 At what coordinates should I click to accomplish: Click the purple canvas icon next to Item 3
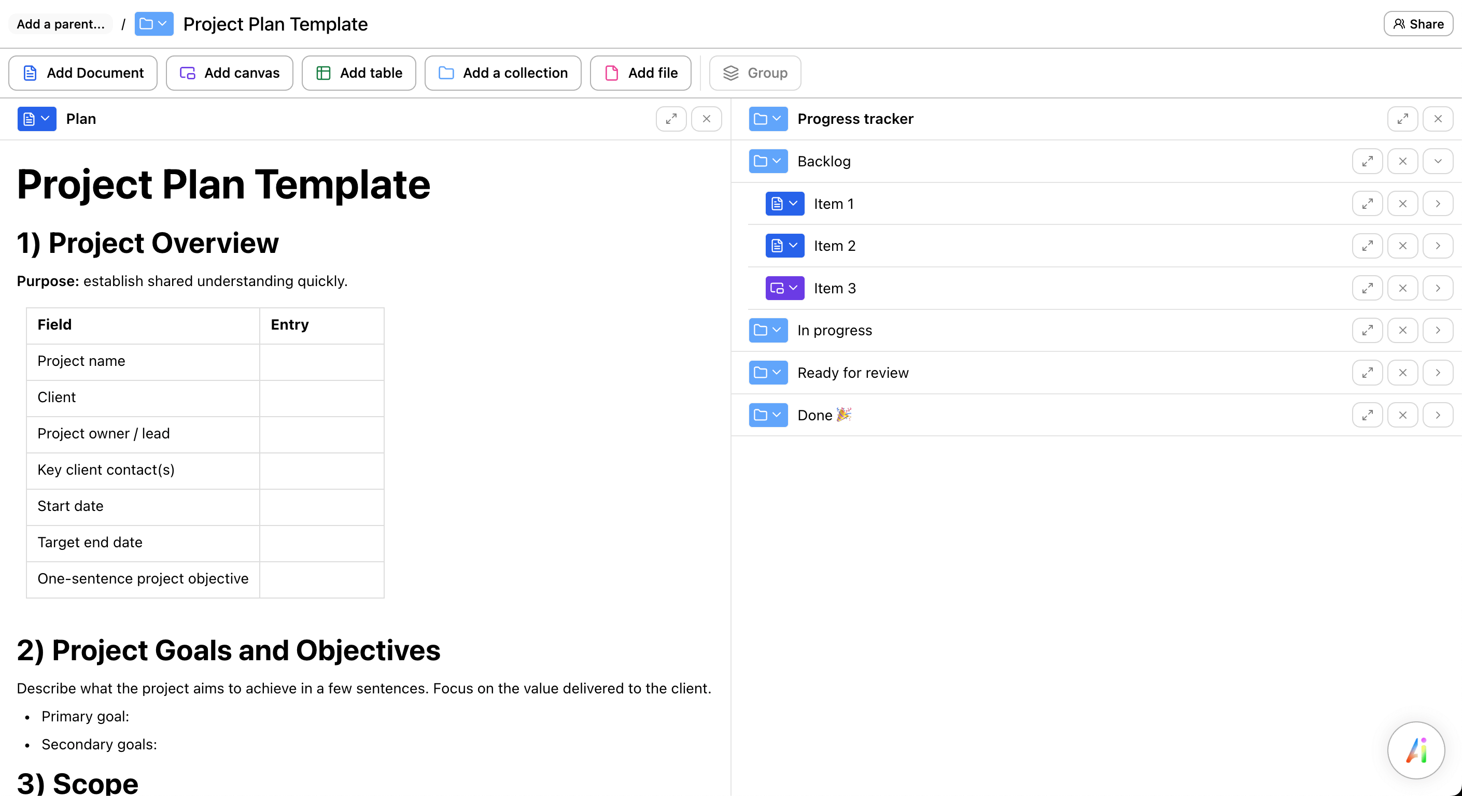[x=778, y=288]
